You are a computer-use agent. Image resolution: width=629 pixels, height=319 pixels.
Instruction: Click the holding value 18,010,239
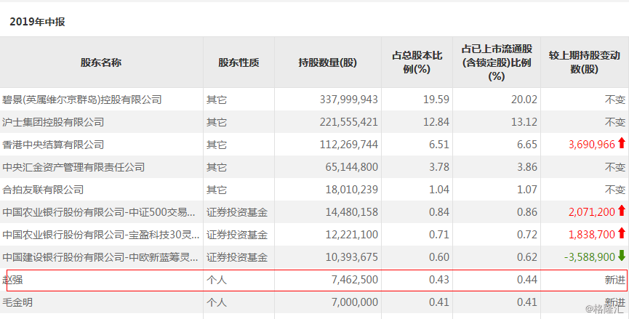point(351,190)
